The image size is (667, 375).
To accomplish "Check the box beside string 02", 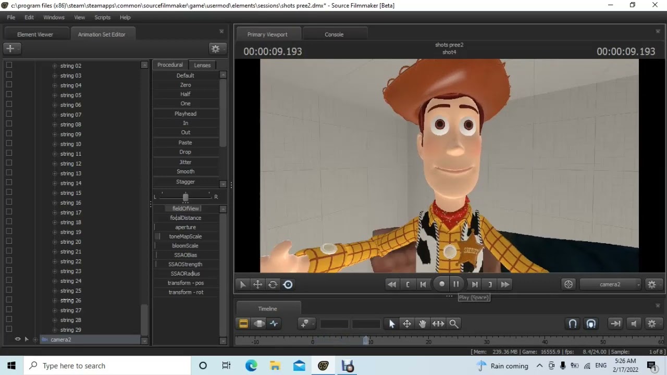I will tap(9, 65).
